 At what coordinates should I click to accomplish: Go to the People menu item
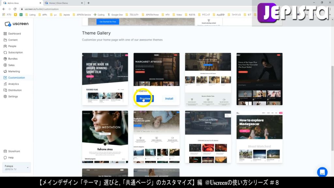(12, 46)
